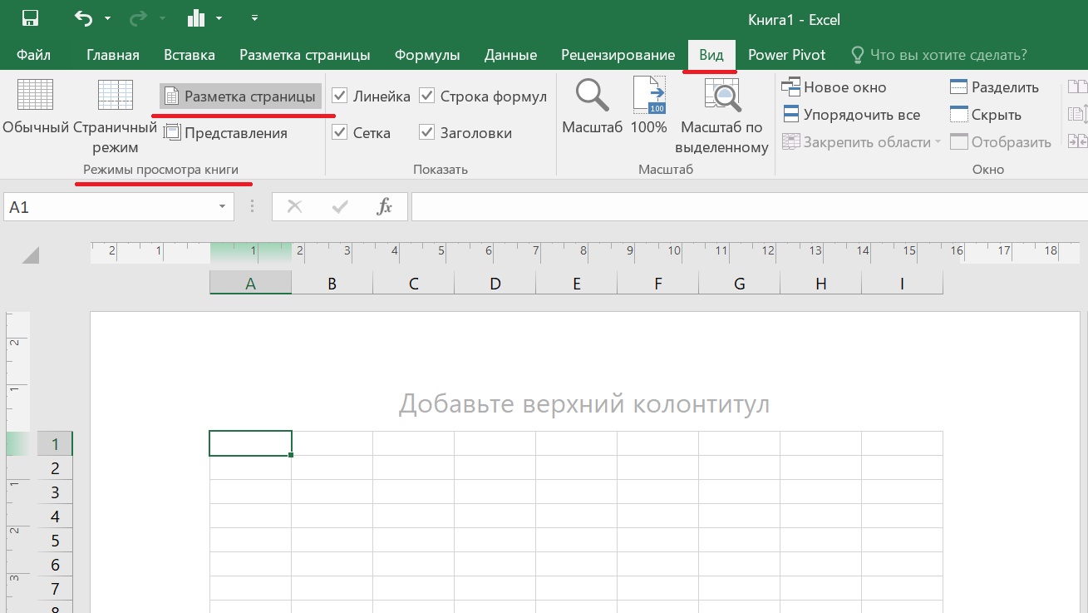Viewport: 1088px width, 613px height.
Task: Open Новое окно
Action: (834, 87)
